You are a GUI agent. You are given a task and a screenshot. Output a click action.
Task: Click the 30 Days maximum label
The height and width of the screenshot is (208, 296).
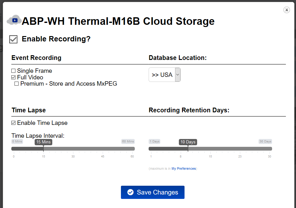click(x=265, y=141)
